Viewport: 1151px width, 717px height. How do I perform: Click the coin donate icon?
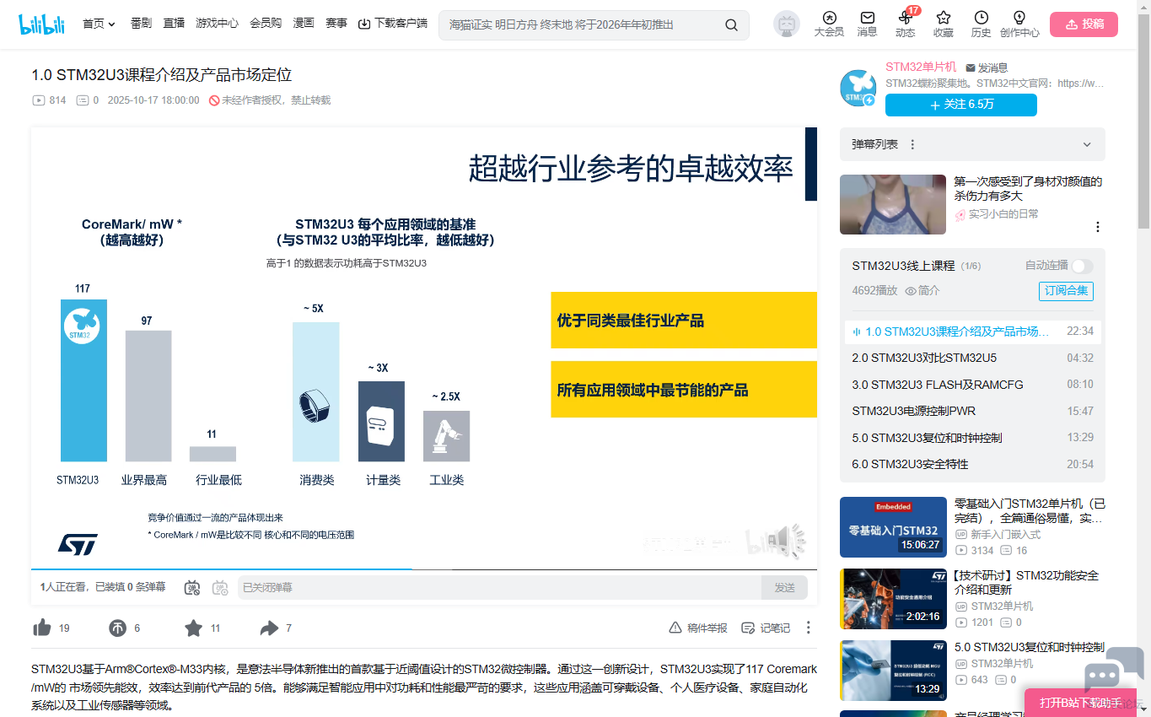[117, 628]
